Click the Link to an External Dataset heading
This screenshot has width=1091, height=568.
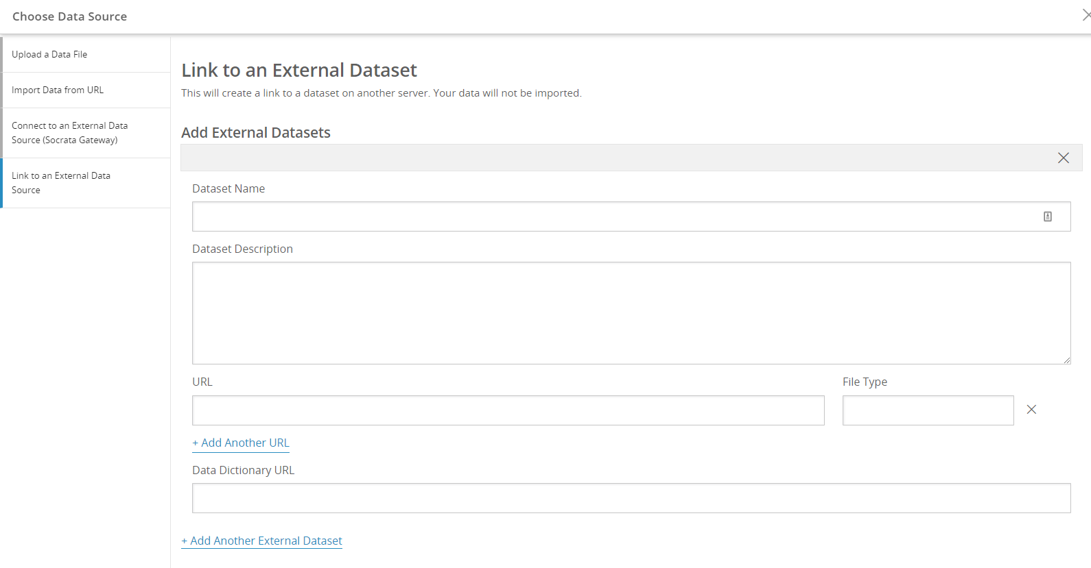pos(299,70)
